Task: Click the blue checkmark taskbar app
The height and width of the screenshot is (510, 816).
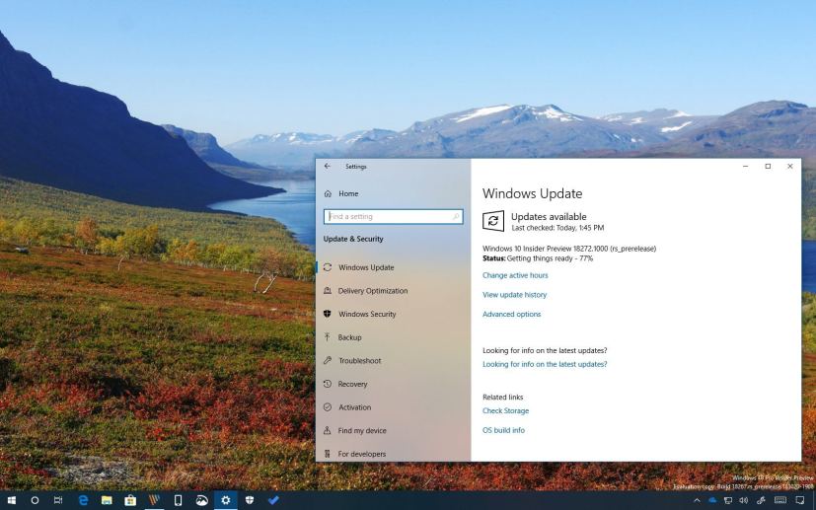Action: tap(273, 501)
